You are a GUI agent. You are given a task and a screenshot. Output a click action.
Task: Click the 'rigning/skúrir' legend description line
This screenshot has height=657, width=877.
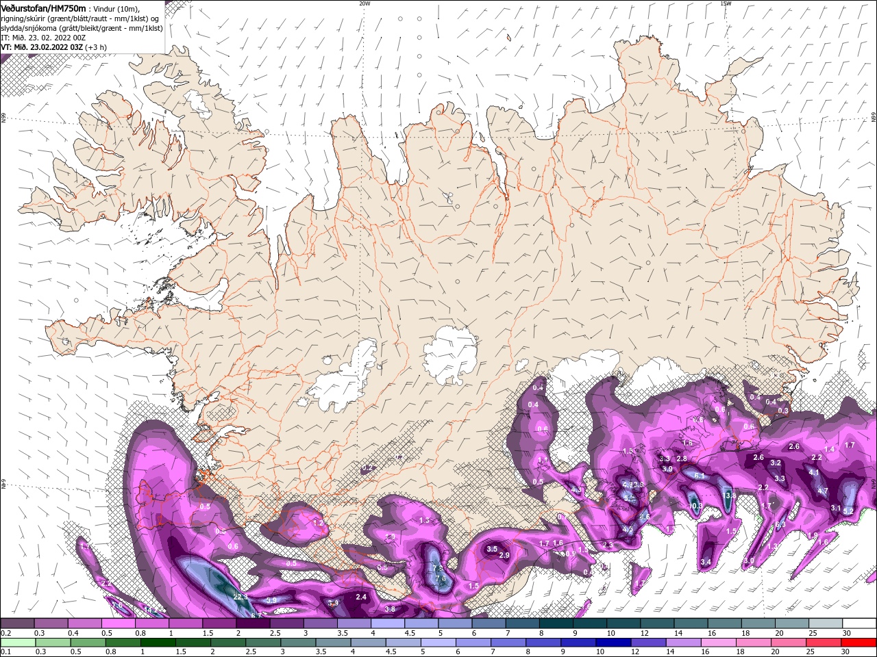click(79, 18)
